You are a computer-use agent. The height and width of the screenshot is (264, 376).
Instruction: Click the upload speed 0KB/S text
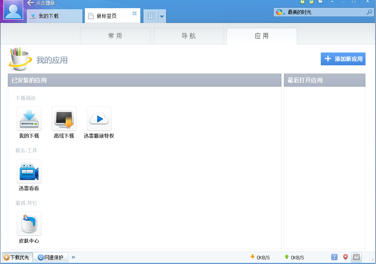pos(297,257)
